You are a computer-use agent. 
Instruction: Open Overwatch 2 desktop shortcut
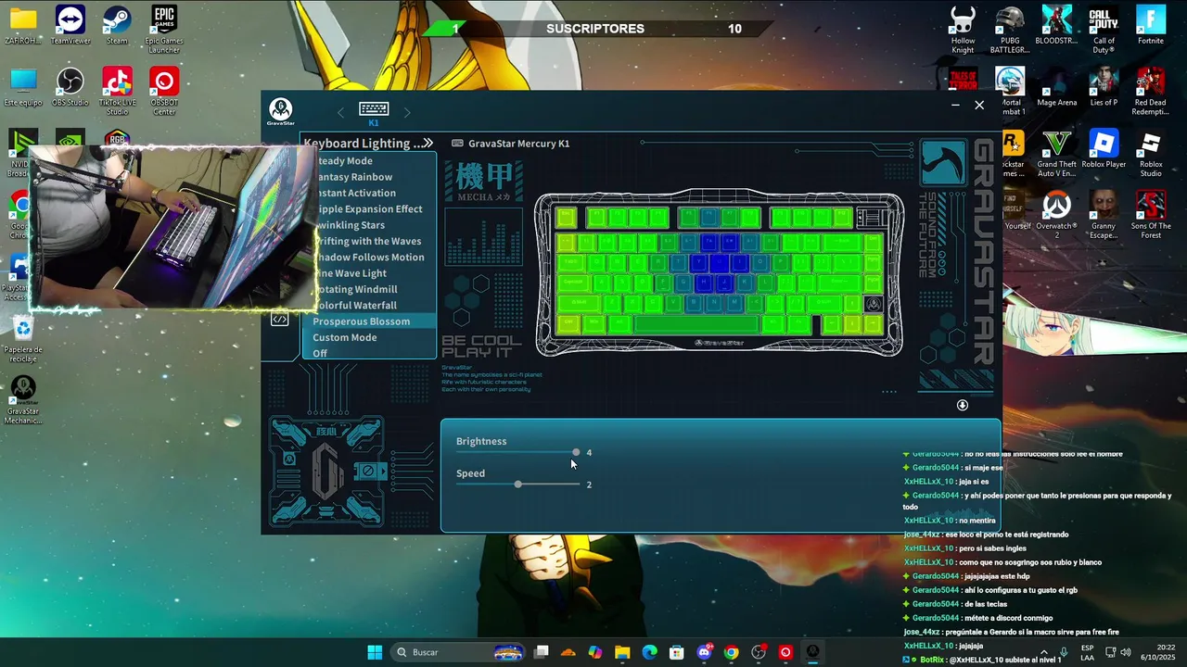(x=1056, y=215)
